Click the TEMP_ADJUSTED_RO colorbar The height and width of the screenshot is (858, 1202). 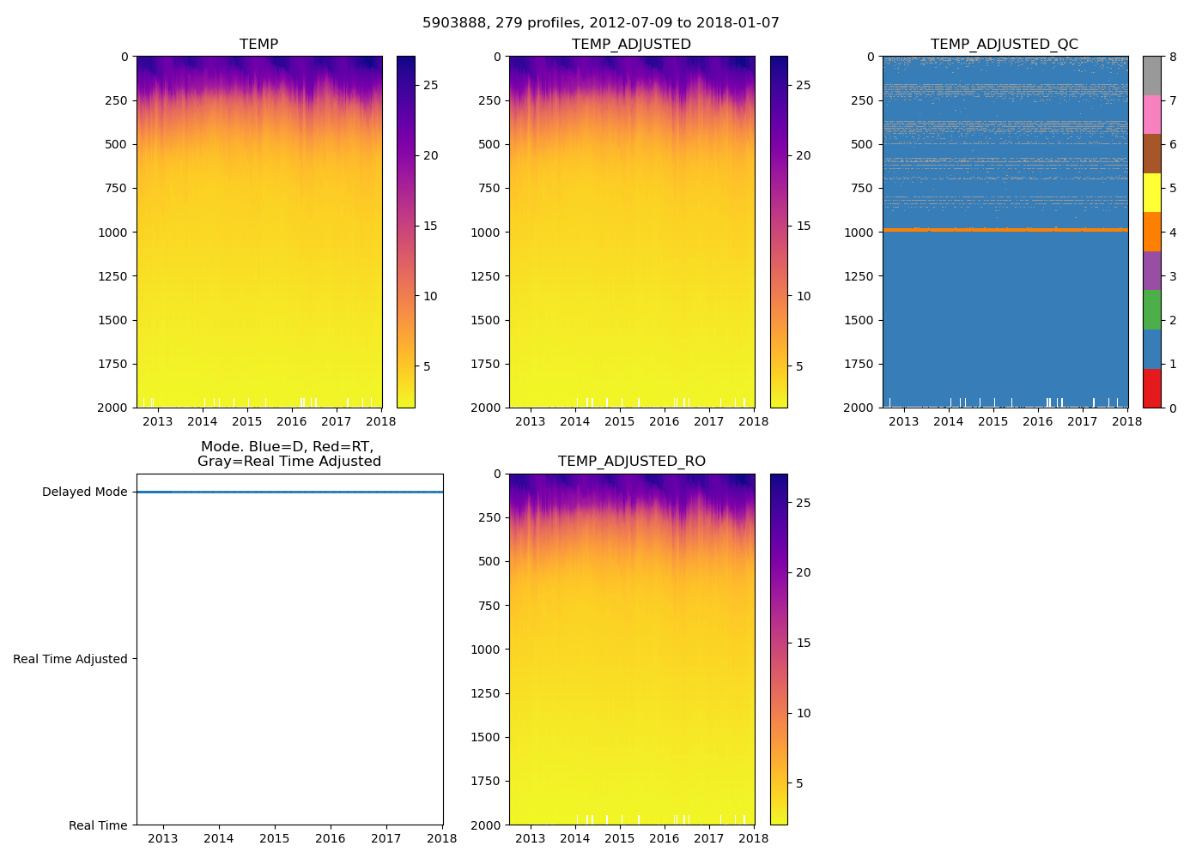779,649
